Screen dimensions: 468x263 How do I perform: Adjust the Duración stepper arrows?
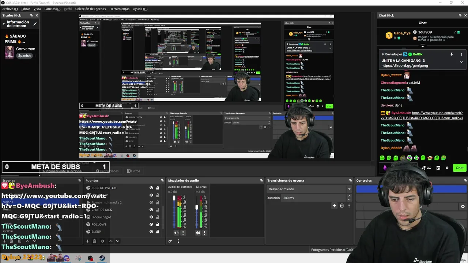[349, 198]
